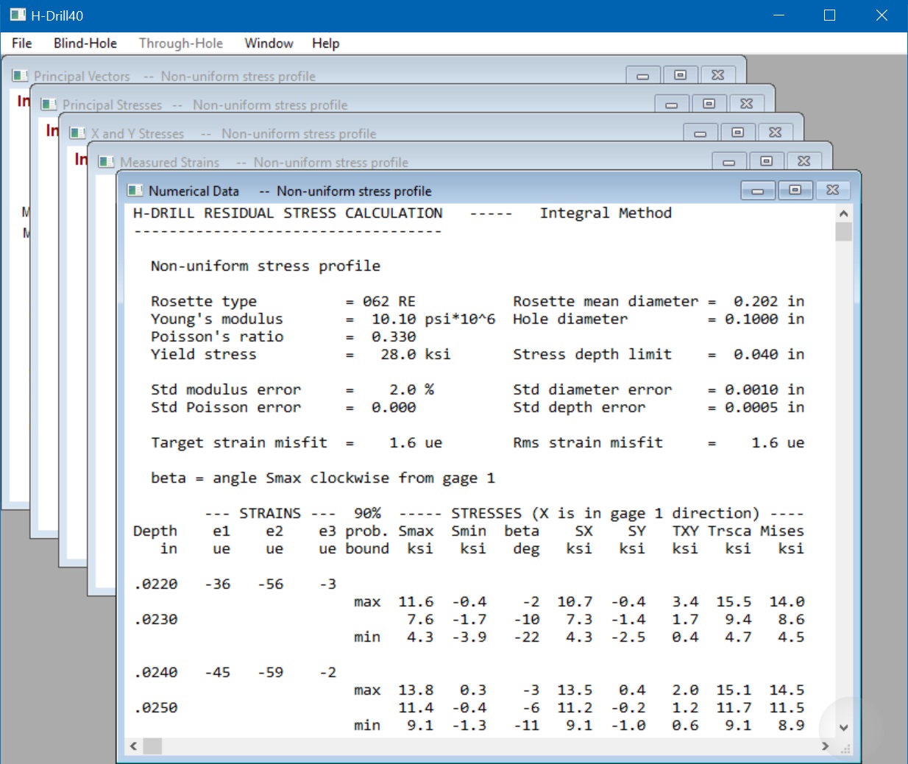The image size is (908, 764).
Task: Close the Principal Vectors window
Action: coord(718,76)
